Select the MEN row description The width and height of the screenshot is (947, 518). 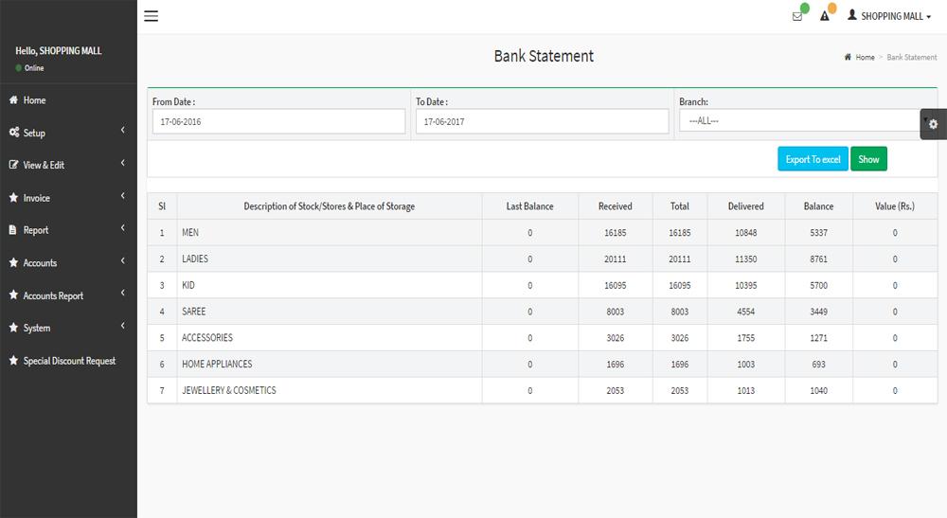pyautogui.click(x=190, y=232)
